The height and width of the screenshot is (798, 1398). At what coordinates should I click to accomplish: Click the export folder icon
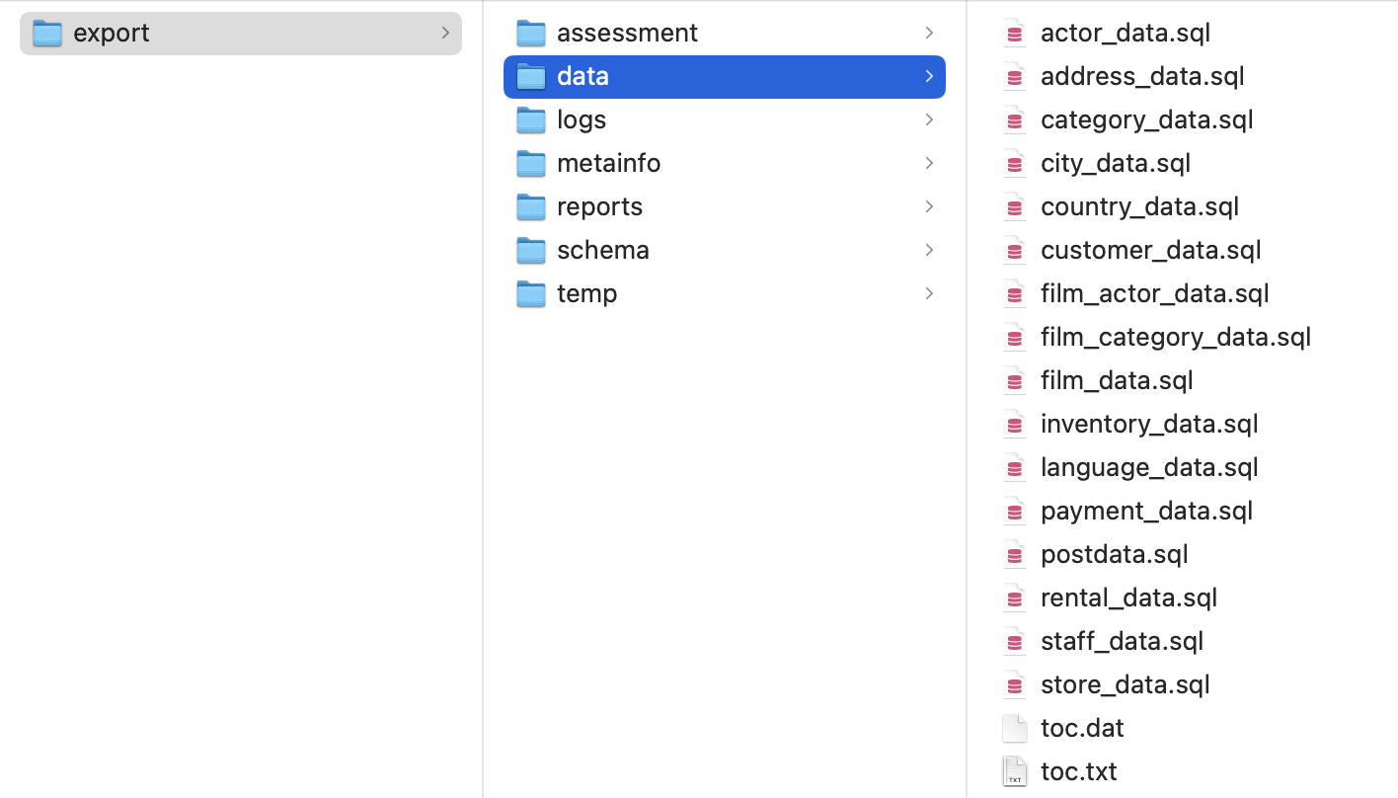click(46, 33)
